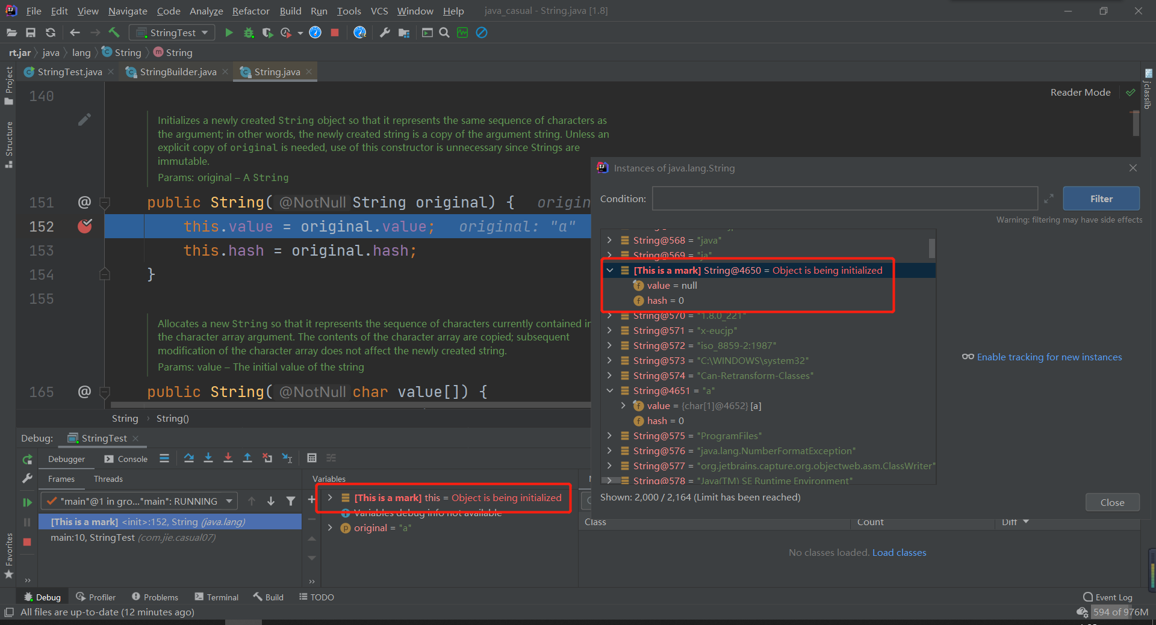Open Diff column dropdown arrow
1156x625 pixels.
[1027, 522]
